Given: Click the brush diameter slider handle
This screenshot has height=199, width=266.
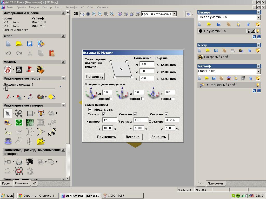Looking at the screenshot, I should point(7,89).
